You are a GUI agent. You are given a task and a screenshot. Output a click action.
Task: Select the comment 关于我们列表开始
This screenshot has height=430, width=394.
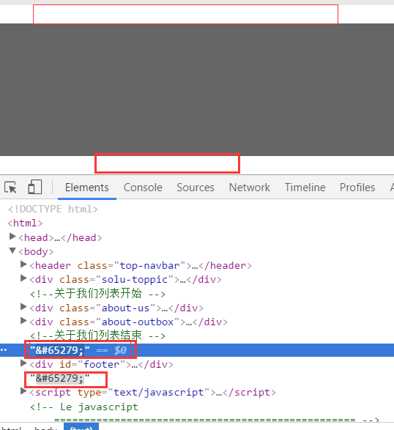[x=97, y=294]
